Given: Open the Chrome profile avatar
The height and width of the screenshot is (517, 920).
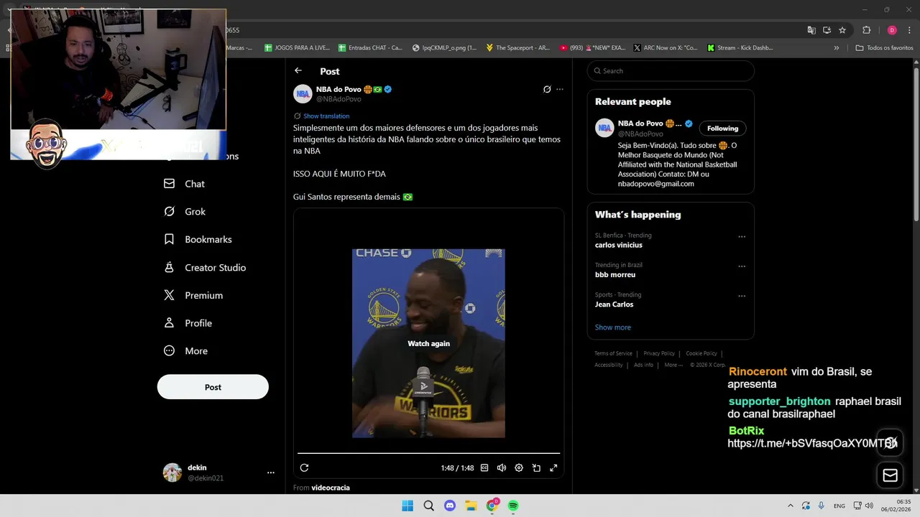Looking at the screenshot, I should point(892,30).
